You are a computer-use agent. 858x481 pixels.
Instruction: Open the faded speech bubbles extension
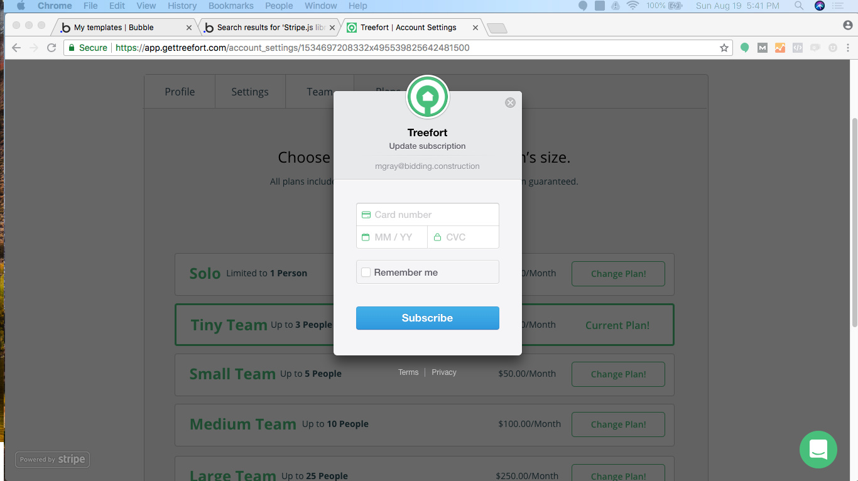click(x=815, y=48)
